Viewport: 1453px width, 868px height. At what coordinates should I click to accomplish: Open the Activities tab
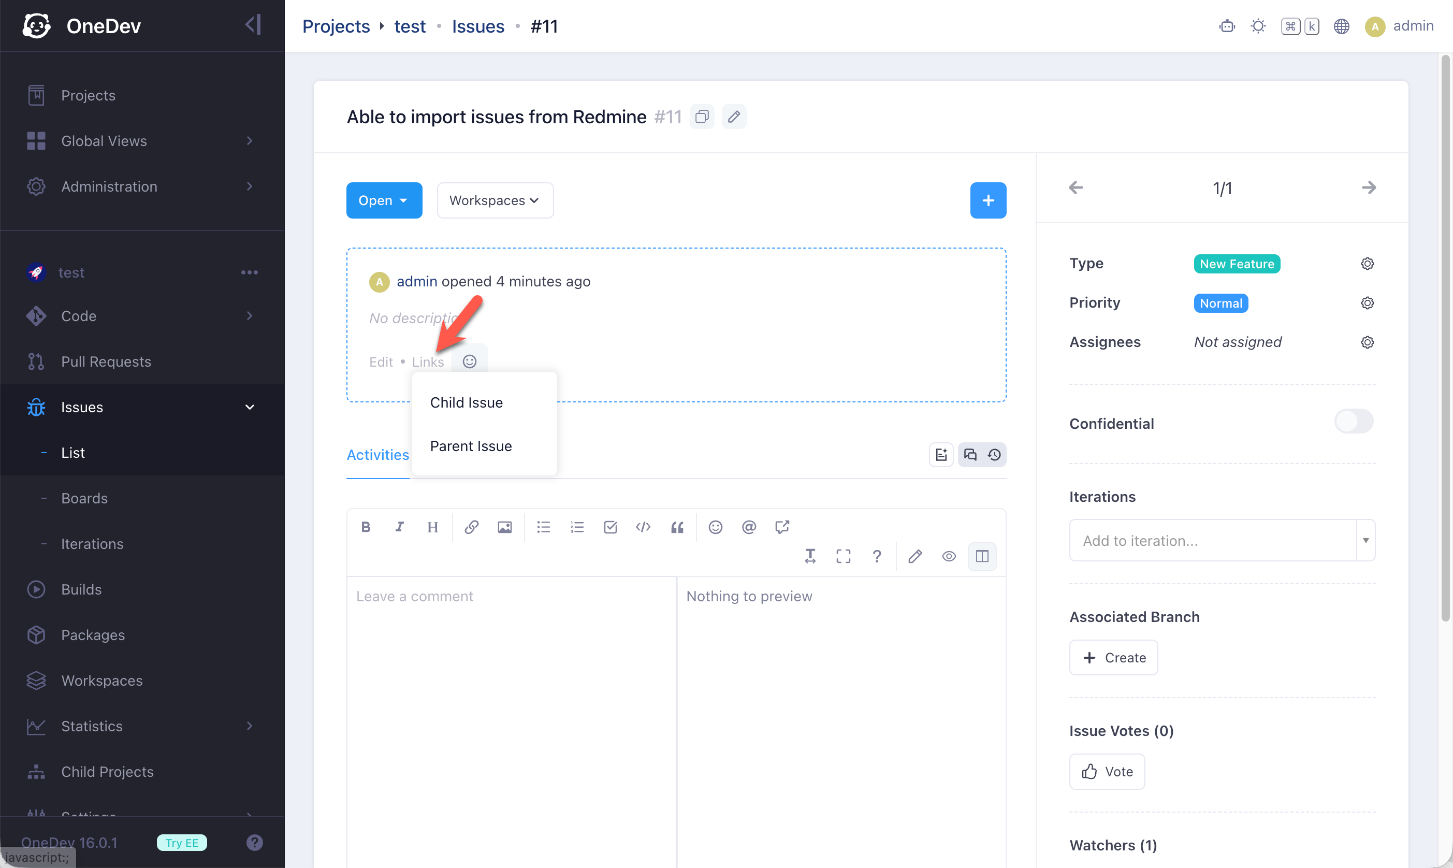(x=377, y=455)
